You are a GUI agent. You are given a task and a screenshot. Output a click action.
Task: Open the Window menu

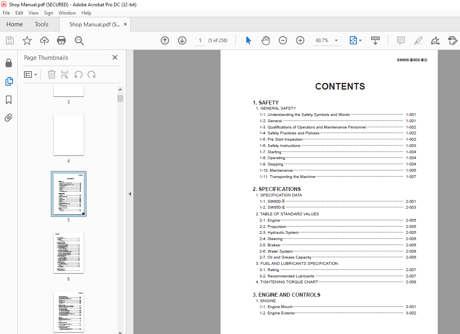pos(67,13)
